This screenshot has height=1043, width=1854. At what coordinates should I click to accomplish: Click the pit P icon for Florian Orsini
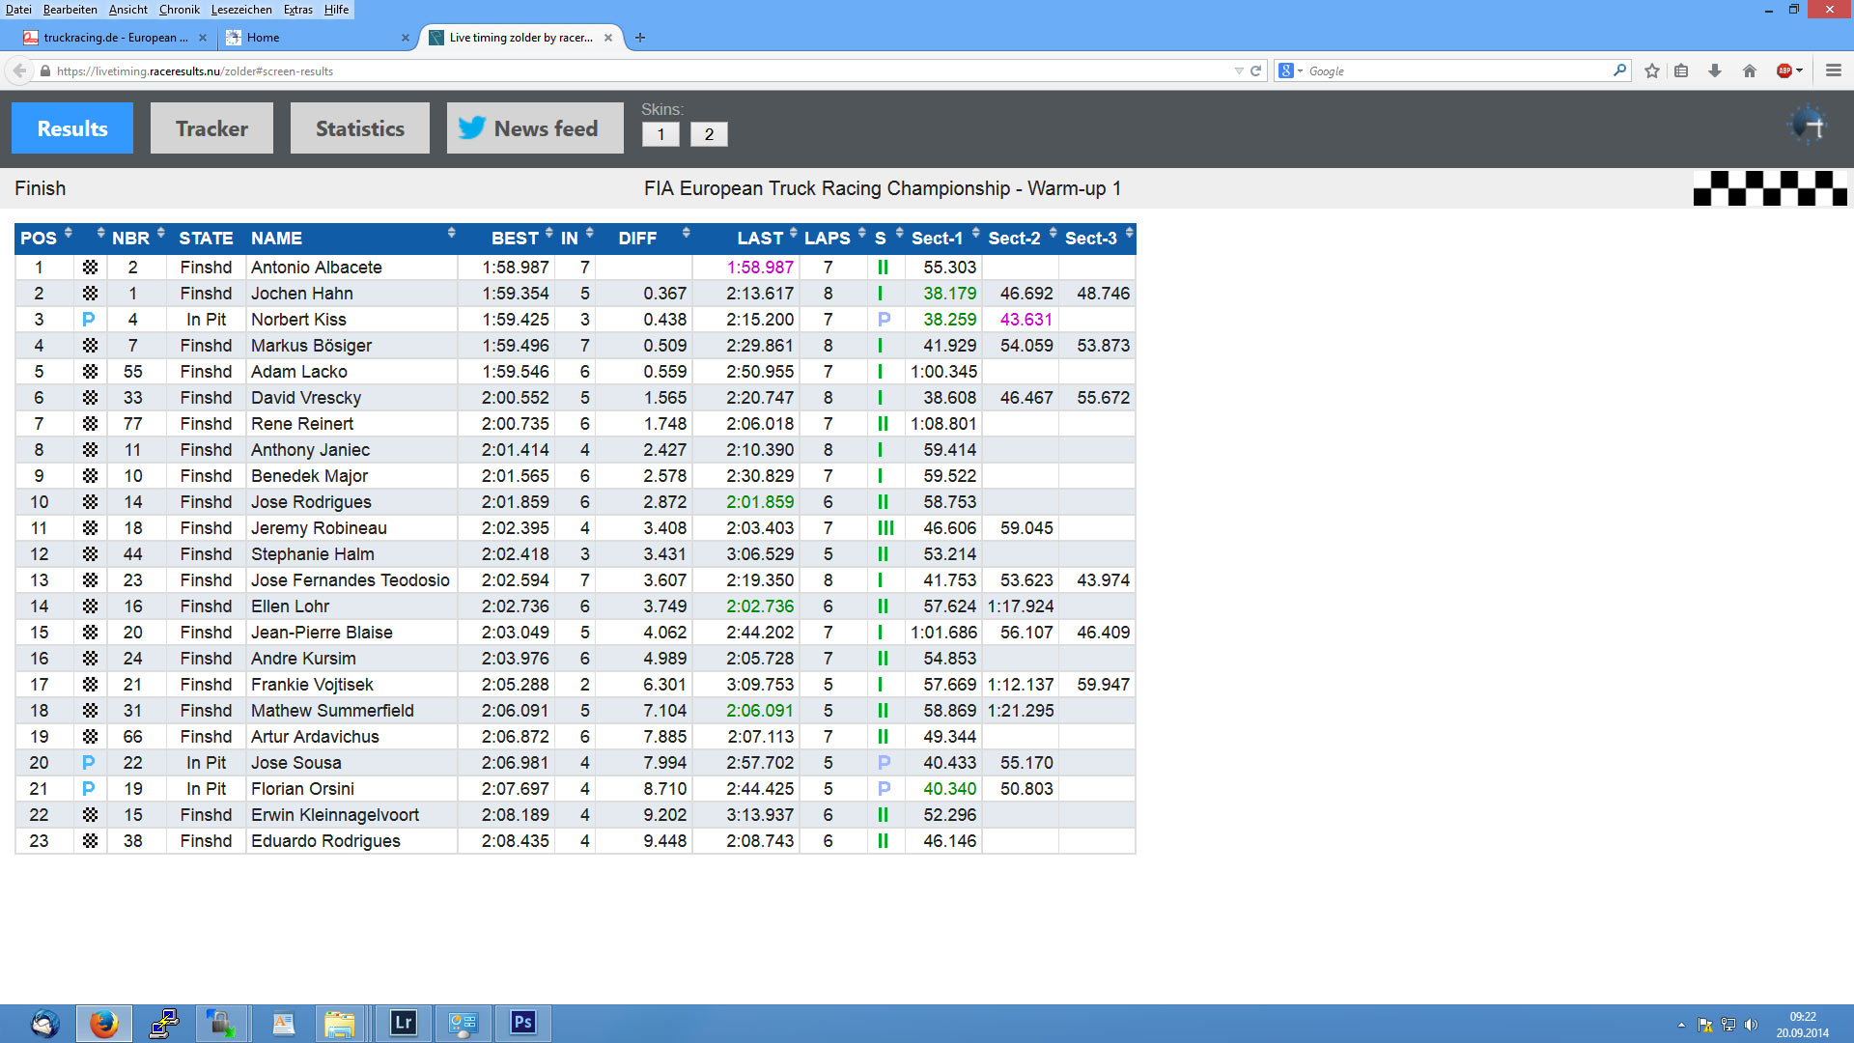[89, 789]
